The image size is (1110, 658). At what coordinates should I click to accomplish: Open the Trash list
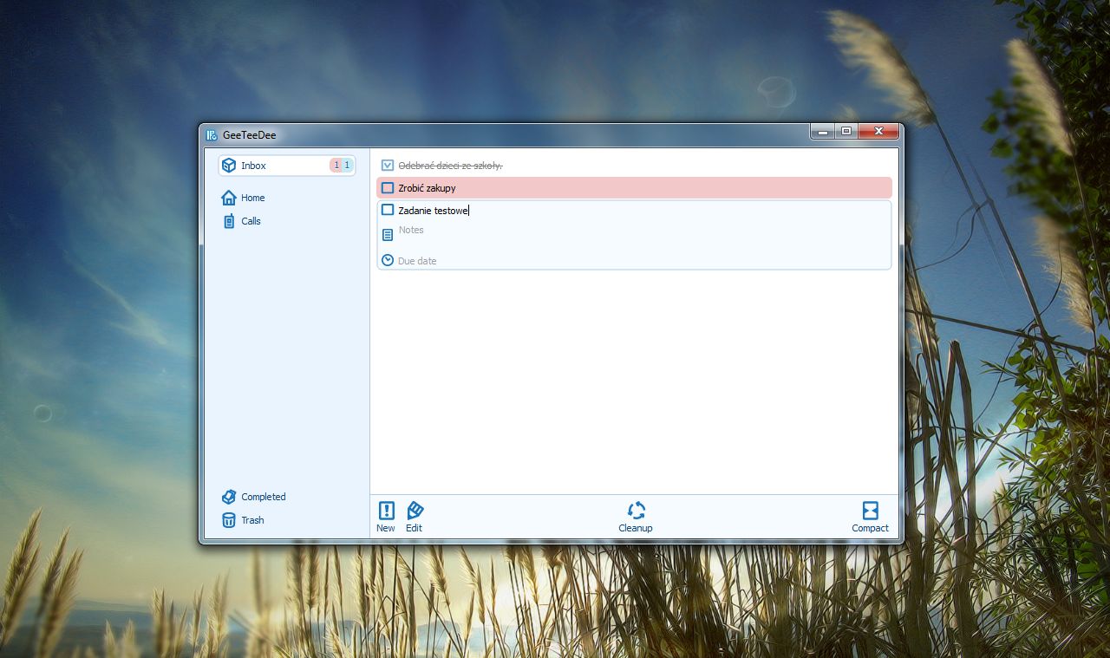[x=243, y=520]
